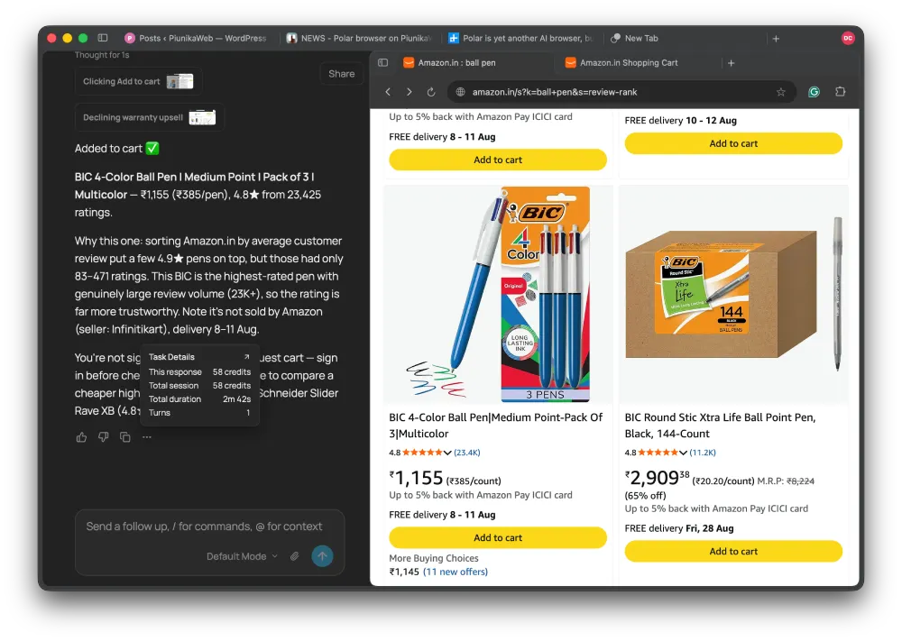Expand rating breakdown chevron for BIC Round Stic

click(683, 453)
